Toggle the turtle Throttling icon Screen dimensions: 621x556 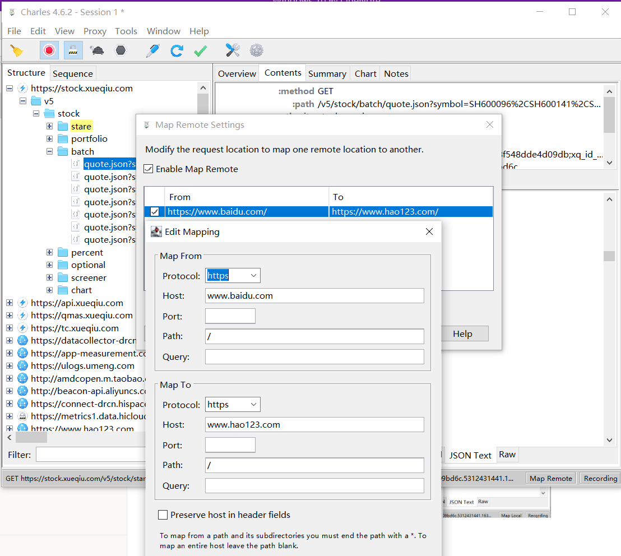tap(96, 50)
